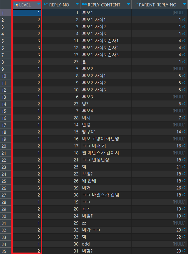Select the 부모3 content cell
The height and width of the screenshot is (254, 188).
tap(106, 97)
